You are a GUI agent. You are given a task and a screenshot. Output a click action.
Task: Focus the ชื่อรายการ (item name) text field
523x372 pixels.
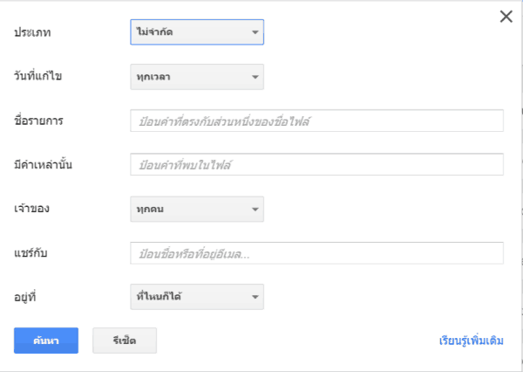pos(316,121)
